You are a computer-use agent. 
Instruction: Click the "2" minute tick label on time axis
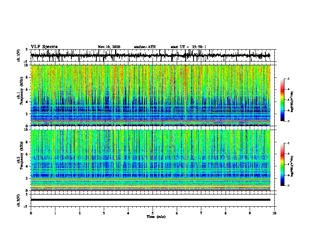pos(80,213)
